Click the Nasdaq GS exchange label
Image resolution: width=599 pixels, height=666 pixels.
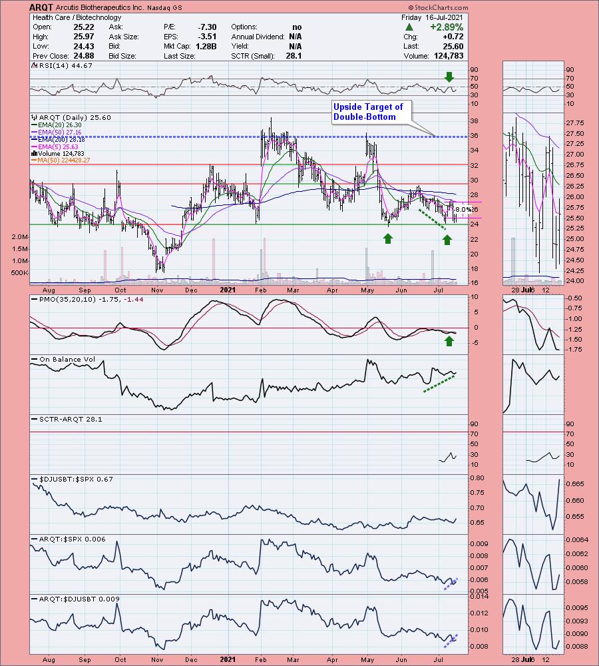pyautogui.click(x=164, y=7)
